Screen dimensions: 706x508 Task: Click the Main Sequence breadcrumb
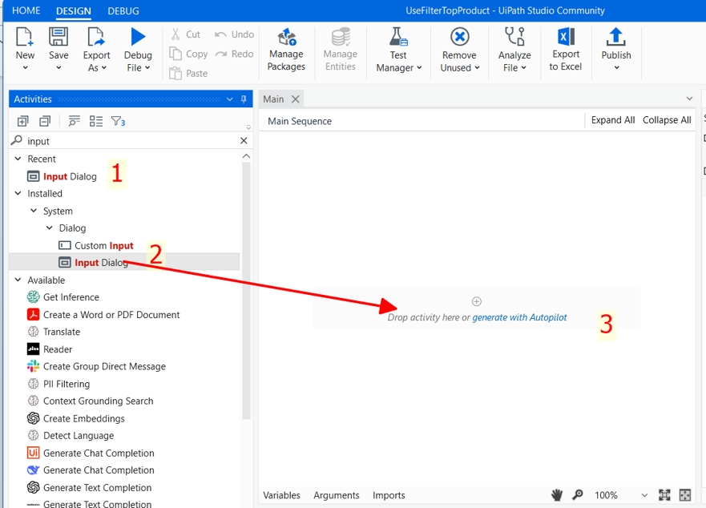point(300,121)
